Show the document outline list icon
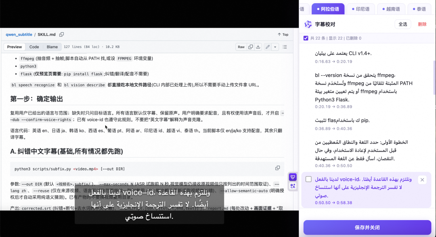Image resolution: width=436 pixels, height=237 pixels. [285, 47]
